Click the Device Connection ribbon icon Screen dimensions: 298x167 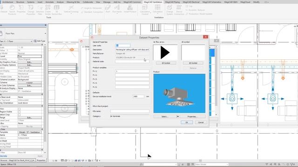coord(179,7)
